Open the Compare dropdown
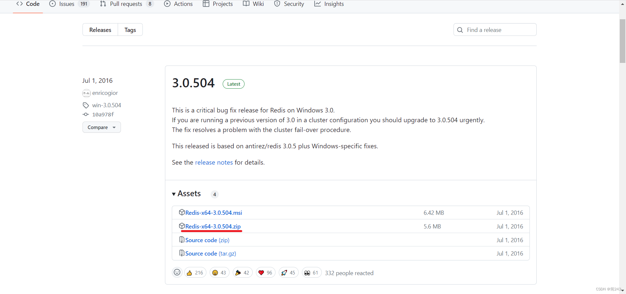Screen dimensions: 626x294 [x=102, y=127]
